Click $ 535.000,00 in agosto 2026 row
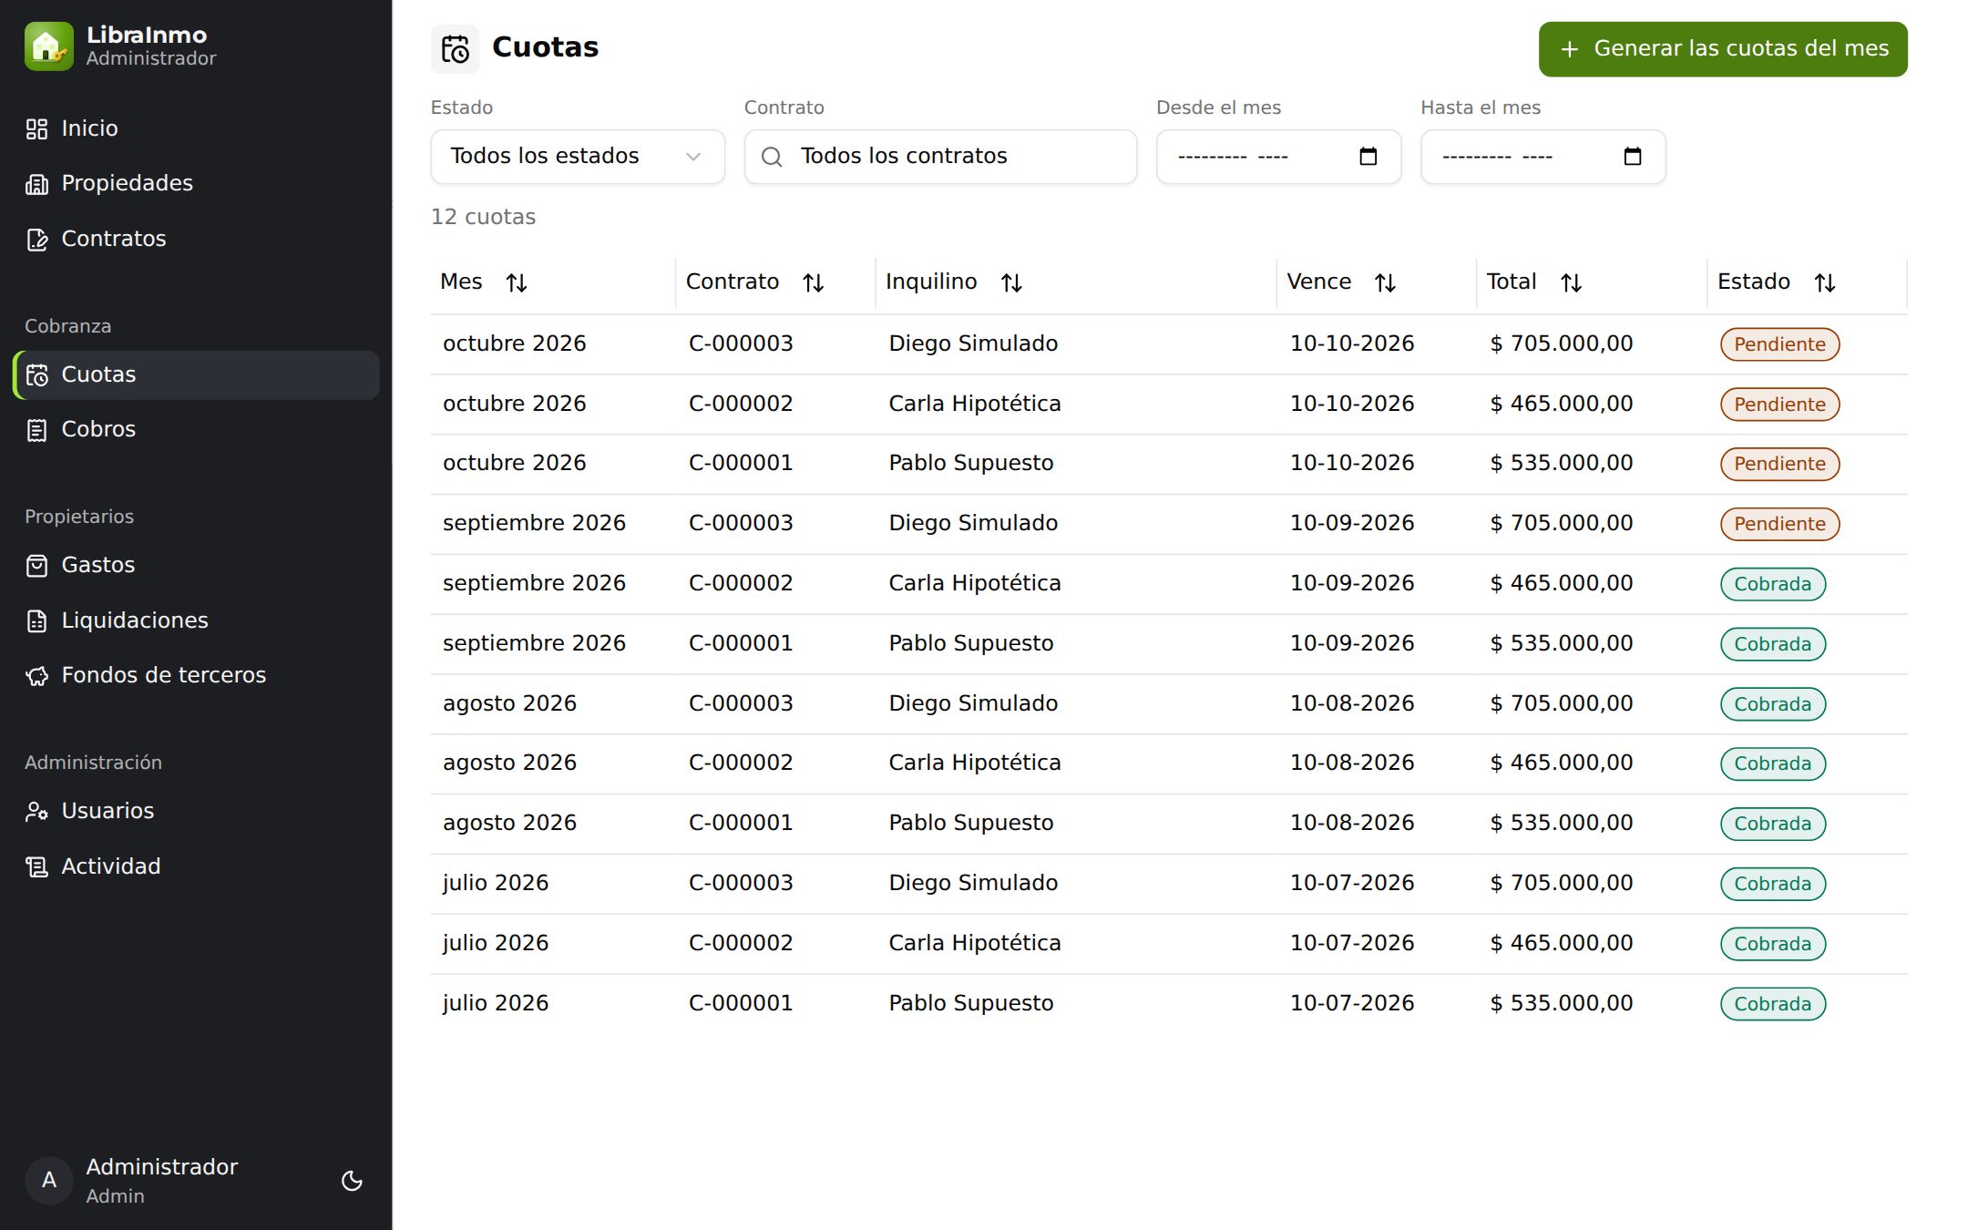The height and width of the screenshot is (1230, 1968). click(1561, 823)
